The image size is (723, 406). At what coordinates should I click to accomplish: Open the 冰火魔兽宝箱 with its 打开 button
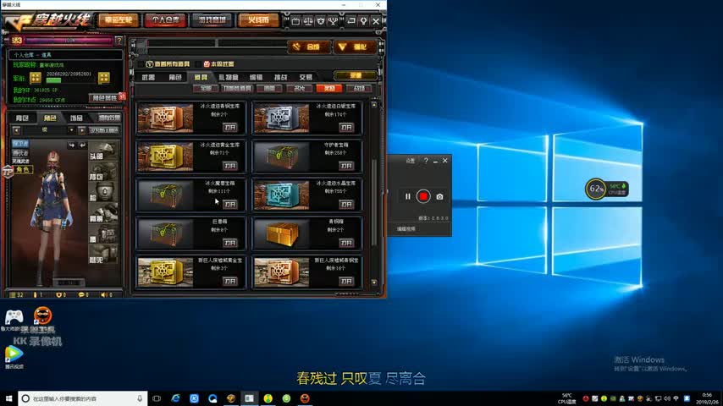229,204
